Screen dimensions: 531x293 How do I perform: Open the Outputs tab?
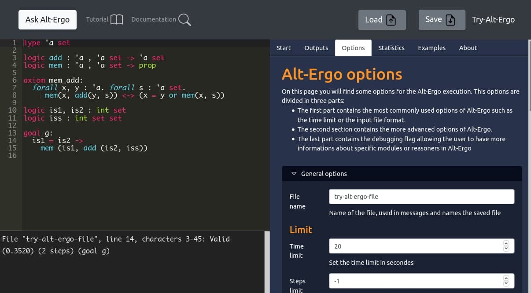coord(316,48)
